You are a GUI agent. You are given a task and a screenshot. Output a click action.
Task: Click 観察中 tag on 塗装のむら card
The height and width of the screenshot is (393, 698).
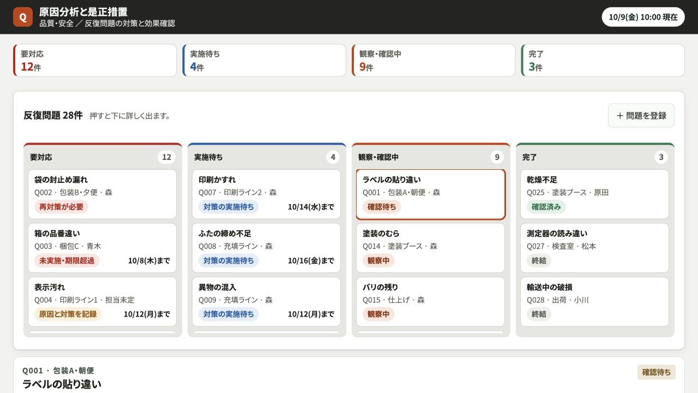coord(378,260)
